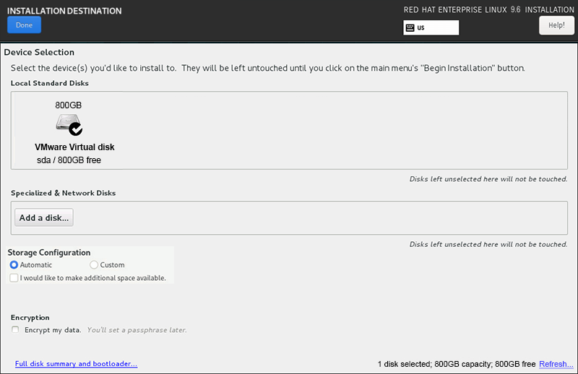The image size is (578, 374).
Task: Click the 'Automatic' option text label
Action: tap(36, 265)
